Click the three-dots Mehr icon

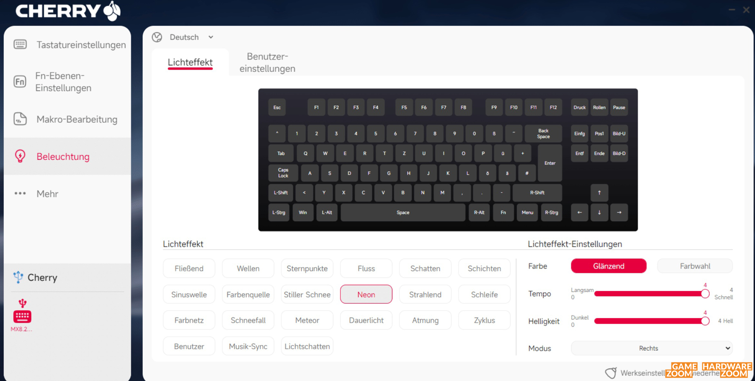20,193
